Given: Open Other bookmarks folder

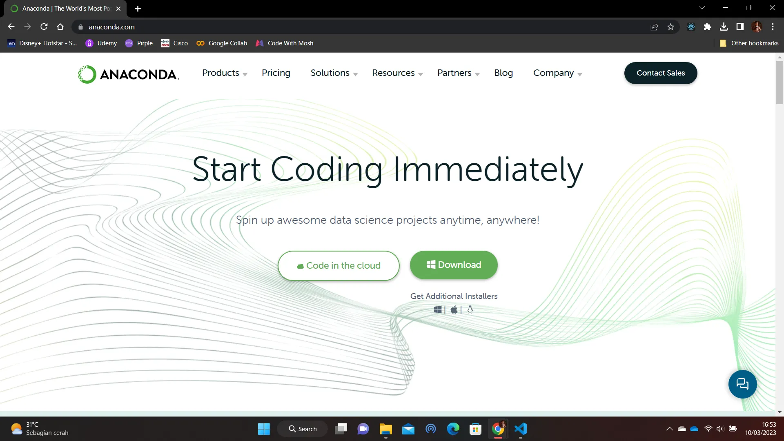Looking at the screenshot, I should pos(749,43).
